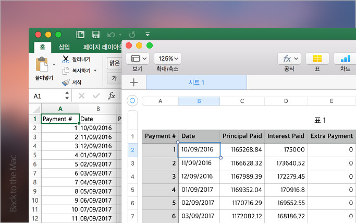Screen dimensions: 356x223
Task: Click the Excel insert function fx icon
Action: pyautogui.click(x=112, y=96)
